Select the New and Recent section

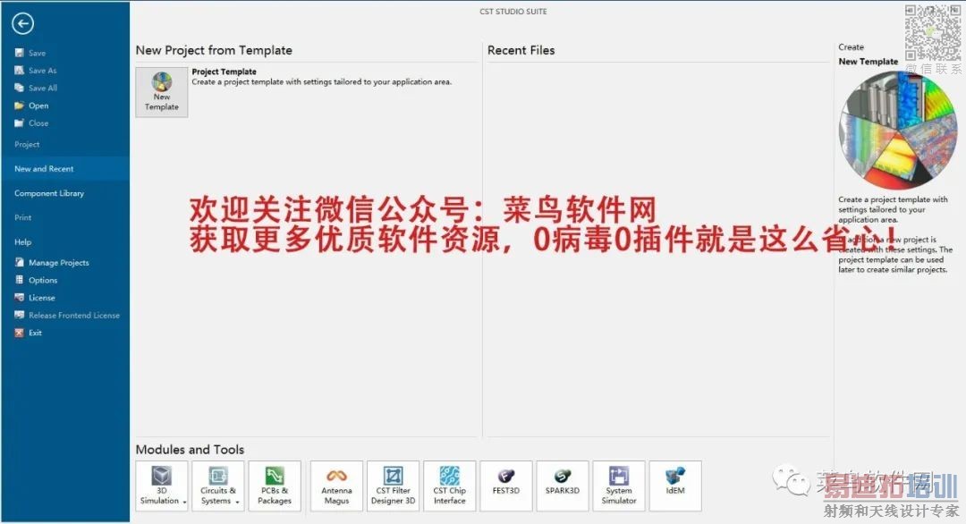(65, 169)
